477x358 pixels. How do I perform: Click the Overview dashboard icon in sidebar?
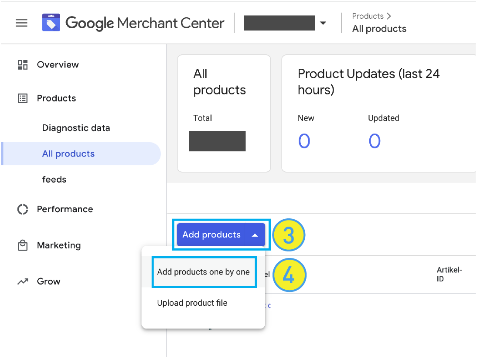(22, 65)
